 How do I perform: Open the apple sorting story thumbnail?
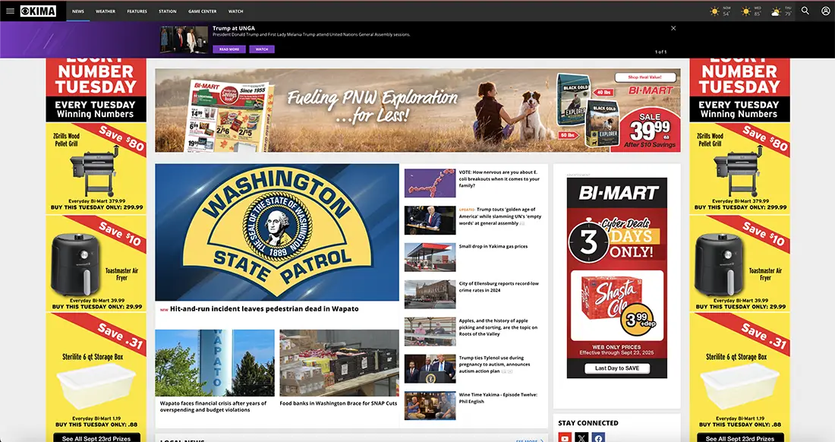click(430, 331)
